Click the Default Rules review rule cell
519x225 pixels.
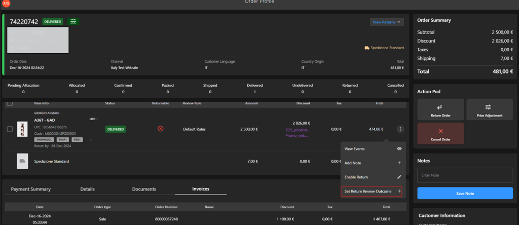[x=194, y=129]
